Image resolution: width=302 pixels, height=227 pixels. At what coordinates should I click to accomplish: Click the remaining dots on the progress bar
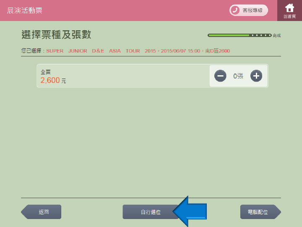pyautogui.click(x=261, y=35)
